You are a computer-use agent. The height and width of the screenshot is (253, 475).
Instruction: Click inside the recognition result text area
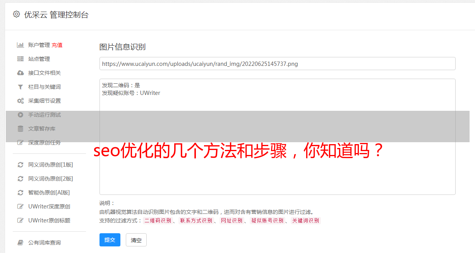[x=277, y=137]
